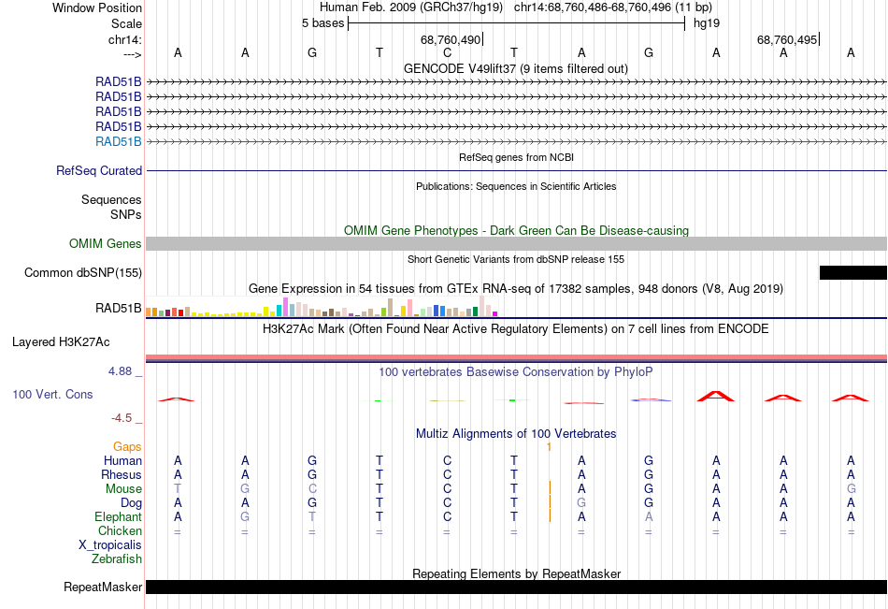Image resolution: width=888 pixels, height=609 pixels.
Task: Select the 'X_tropicalis' species label
Action: pos(110,545)
